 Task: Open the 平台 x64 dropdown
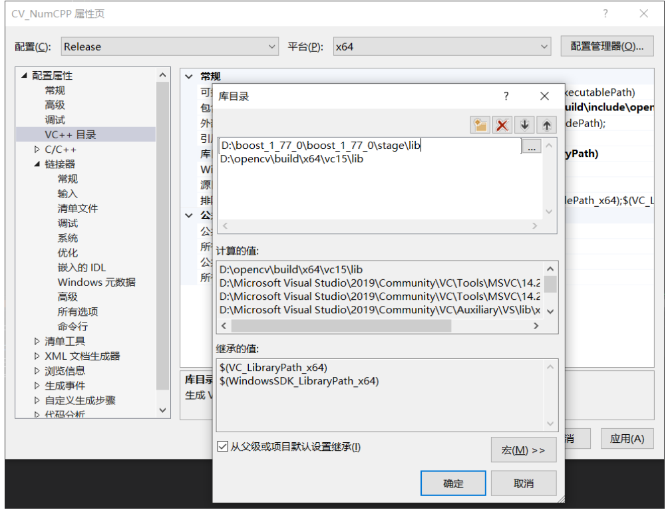(546, 47)
